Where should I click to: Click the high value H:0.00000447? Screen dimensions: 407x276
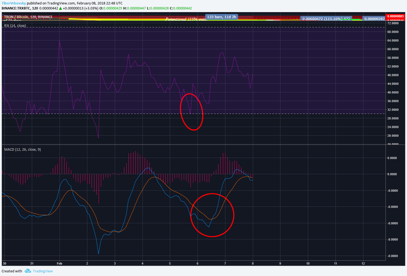click(x=134, y=8)
